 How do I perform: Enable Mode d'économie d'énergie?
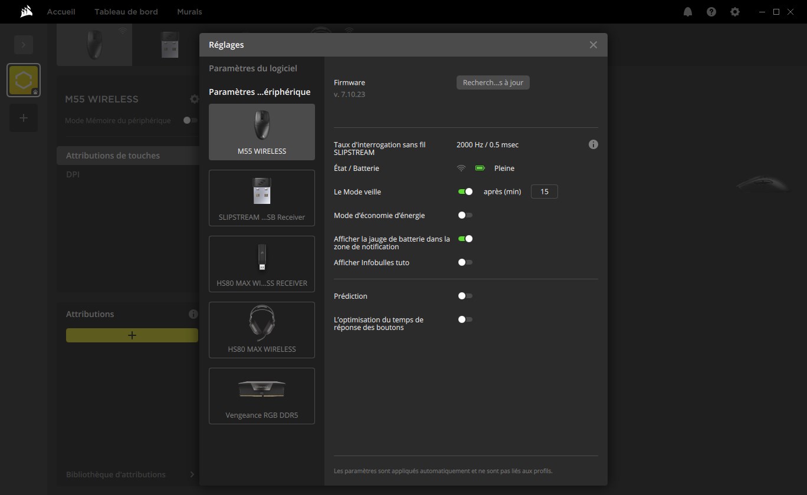(465, 215)
